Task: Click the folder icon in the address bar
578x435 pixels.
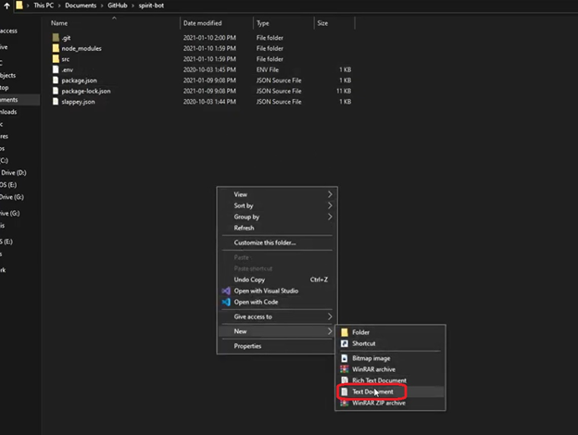Action: click(19, 6)
